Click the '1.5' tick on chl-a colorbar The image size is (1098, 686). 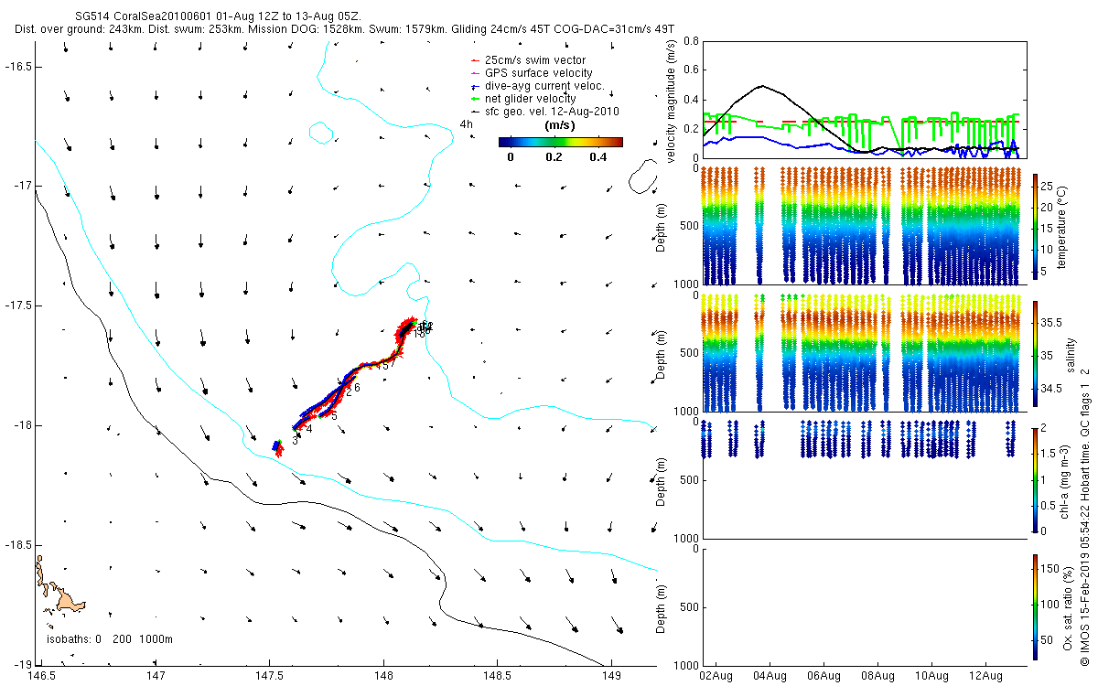click(x=1050, y=454)
